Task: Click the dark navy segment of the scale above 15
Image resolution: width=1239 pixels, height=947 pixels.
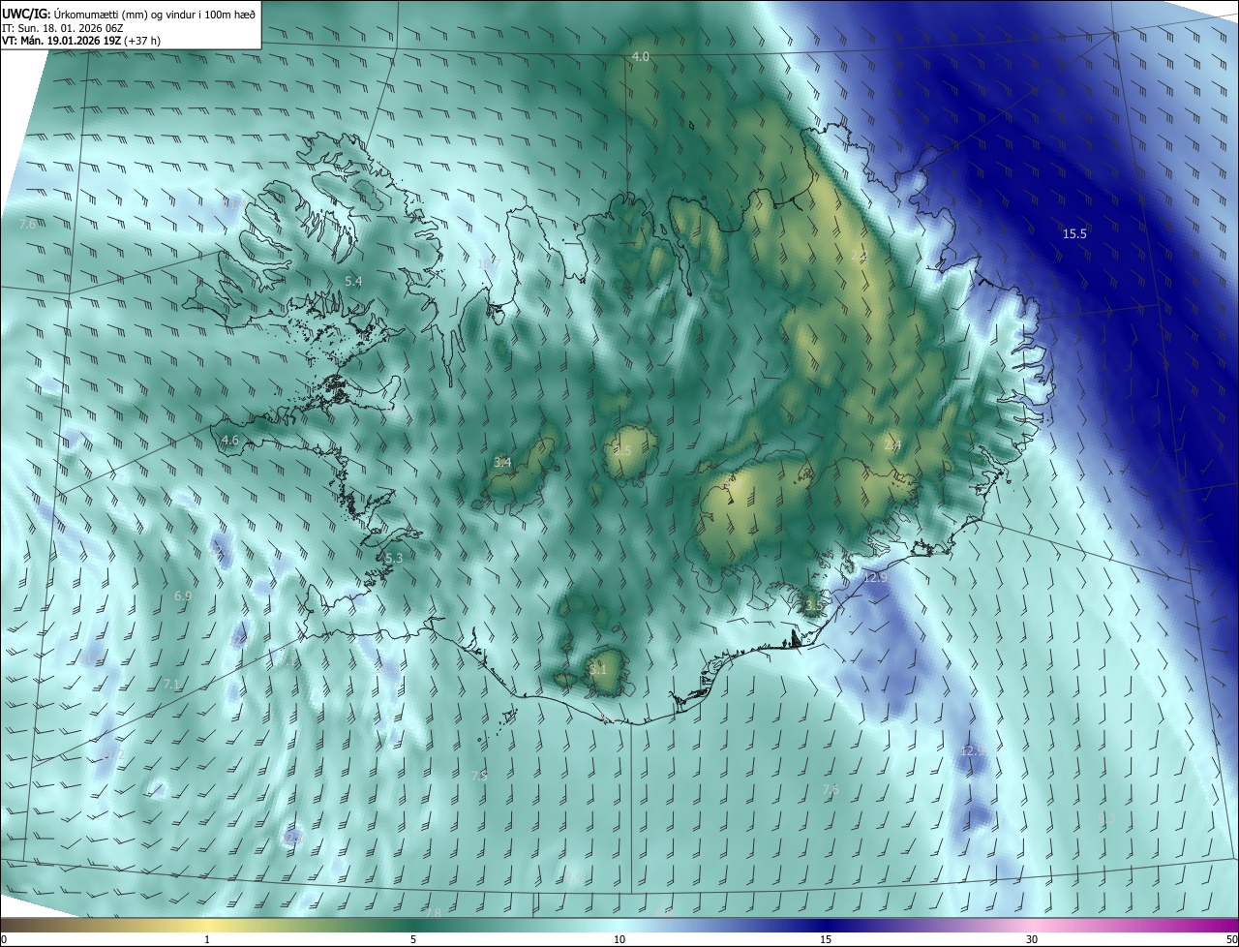Action: click(x=826, y=925)
